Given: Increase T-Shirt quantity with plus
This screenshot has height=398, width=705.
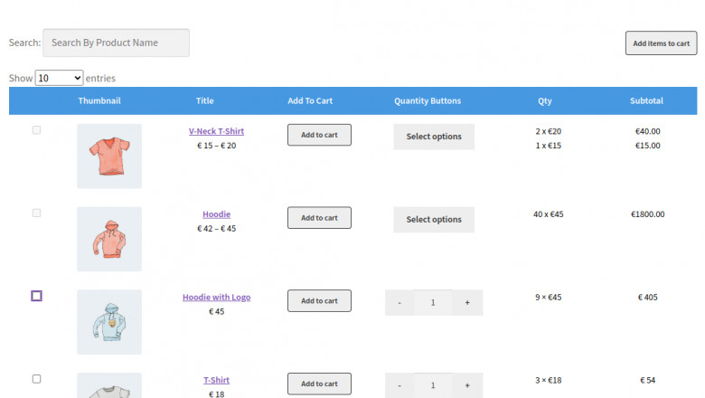Looking at the screenshot, I should pyautogui.click(x=467, y=385).
